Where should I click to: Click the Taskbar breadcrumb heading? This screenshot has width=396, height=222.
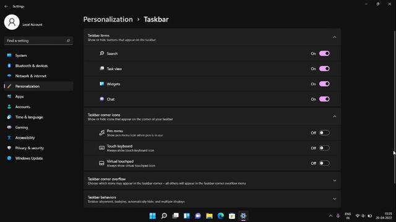tap(156, 19)
